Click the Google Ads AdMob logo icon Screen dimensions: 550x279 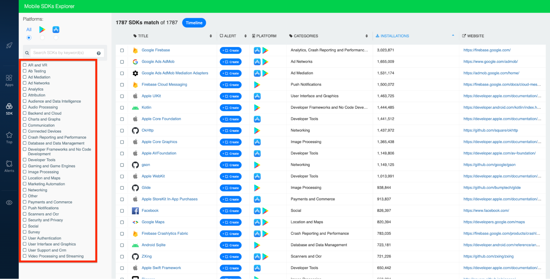[x=135, y=62]
